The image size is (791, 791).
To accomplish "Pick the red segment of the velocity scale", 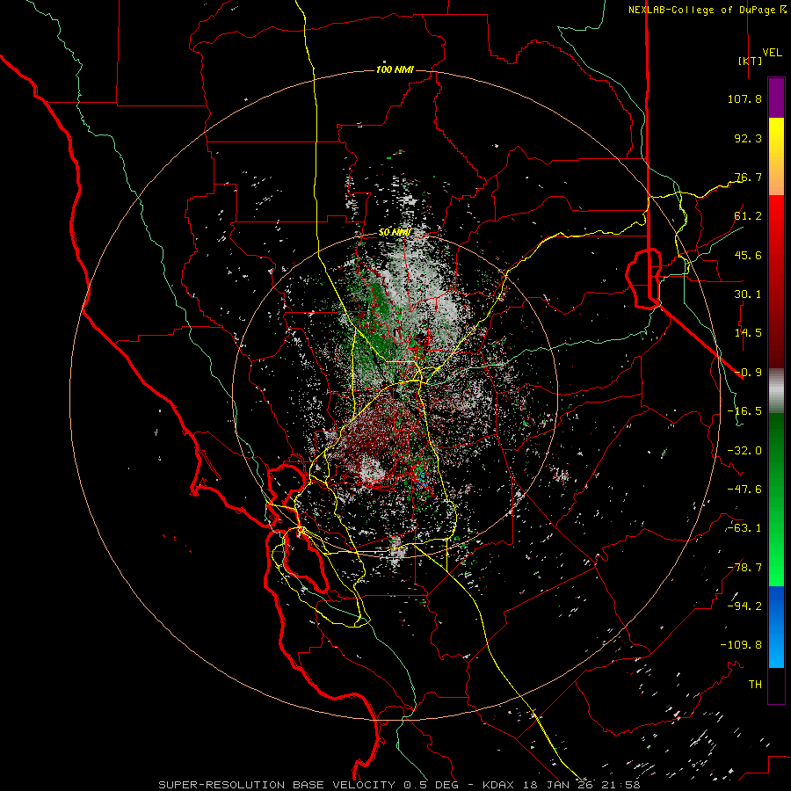I will coord(776,281).
